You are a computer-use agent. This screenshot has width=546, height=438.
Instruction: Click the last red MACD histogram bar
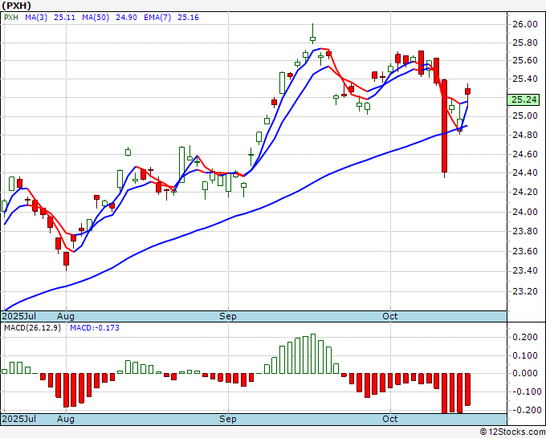point(467,389)
